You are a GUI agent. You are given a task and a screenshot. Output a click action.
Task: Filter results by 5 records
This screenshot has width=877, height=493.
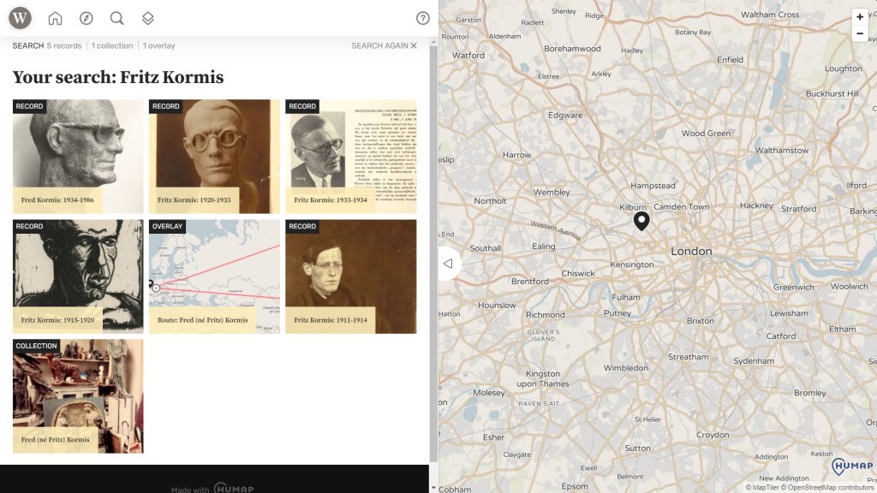click(x=64, y=46)
